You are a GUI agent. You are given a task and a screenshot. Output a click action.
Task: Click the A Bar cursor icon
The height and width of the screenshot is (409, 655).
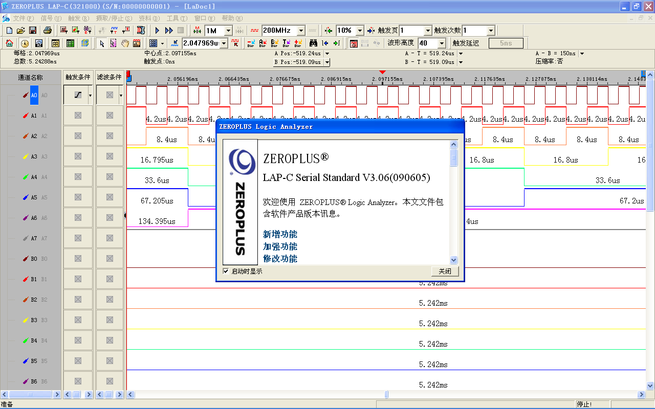click(x=263, y=43)
